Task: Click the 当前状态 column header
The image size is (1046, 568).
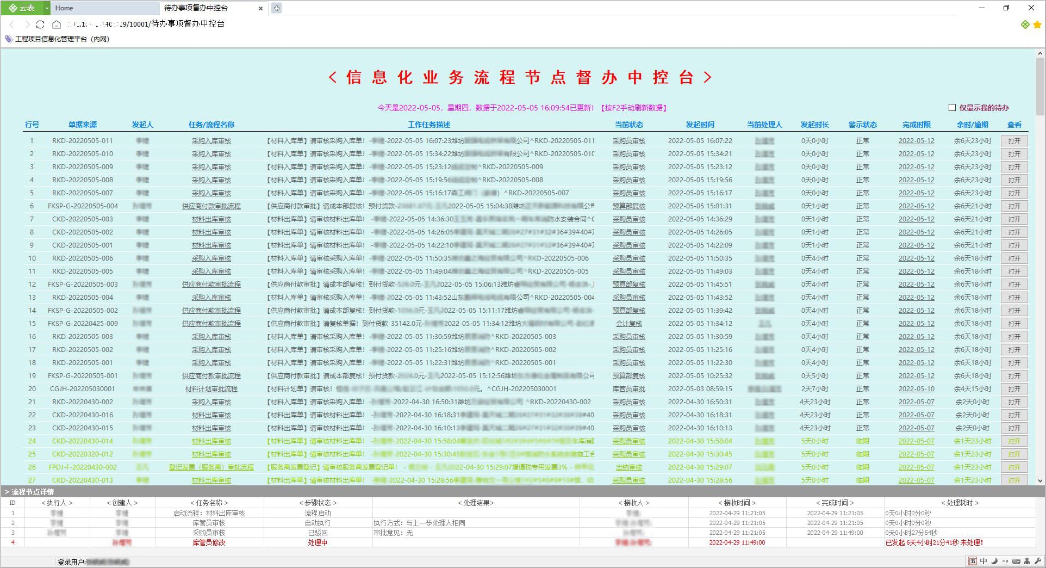Action: 629,125
